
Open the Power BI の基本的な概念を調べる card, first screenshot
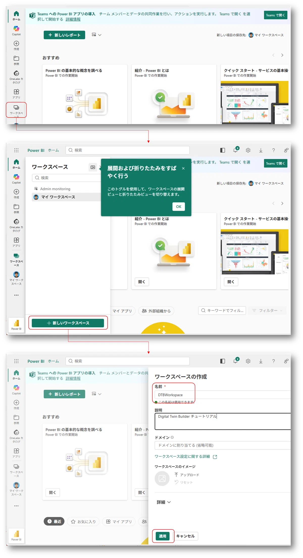coord(85,94)
